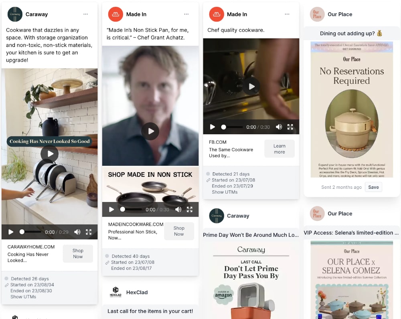This screenshot has height=319, width=401.
Task: Click 'The Same Cookware Used by...' headline
Action: pyautogui.click(x=231, y=153)
